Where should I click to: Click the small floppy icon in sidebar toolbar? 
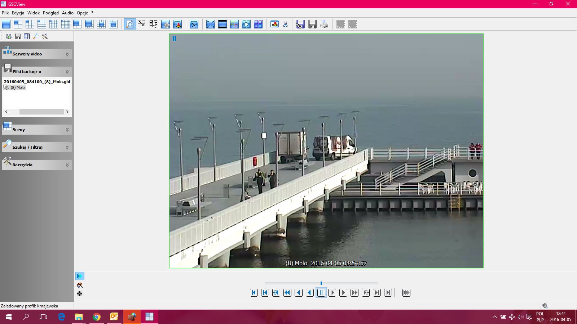pos(18,36)
